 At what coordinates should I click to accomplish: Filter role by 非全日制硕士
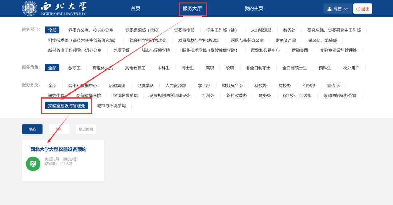coord(258,68)
